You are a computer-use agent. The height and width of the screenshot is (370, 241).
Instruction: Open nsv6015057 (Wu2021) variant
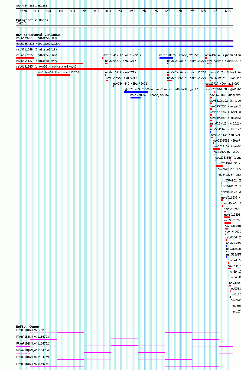(x=121, y=78)
